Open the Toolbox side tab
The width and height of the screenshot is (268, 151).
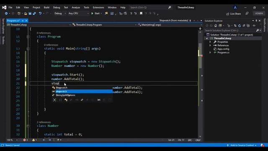tap(3, 40)
